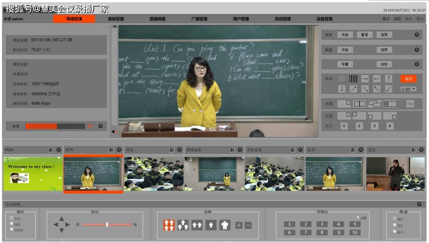Select the dotted dissolve transition icon

[342, 79]
